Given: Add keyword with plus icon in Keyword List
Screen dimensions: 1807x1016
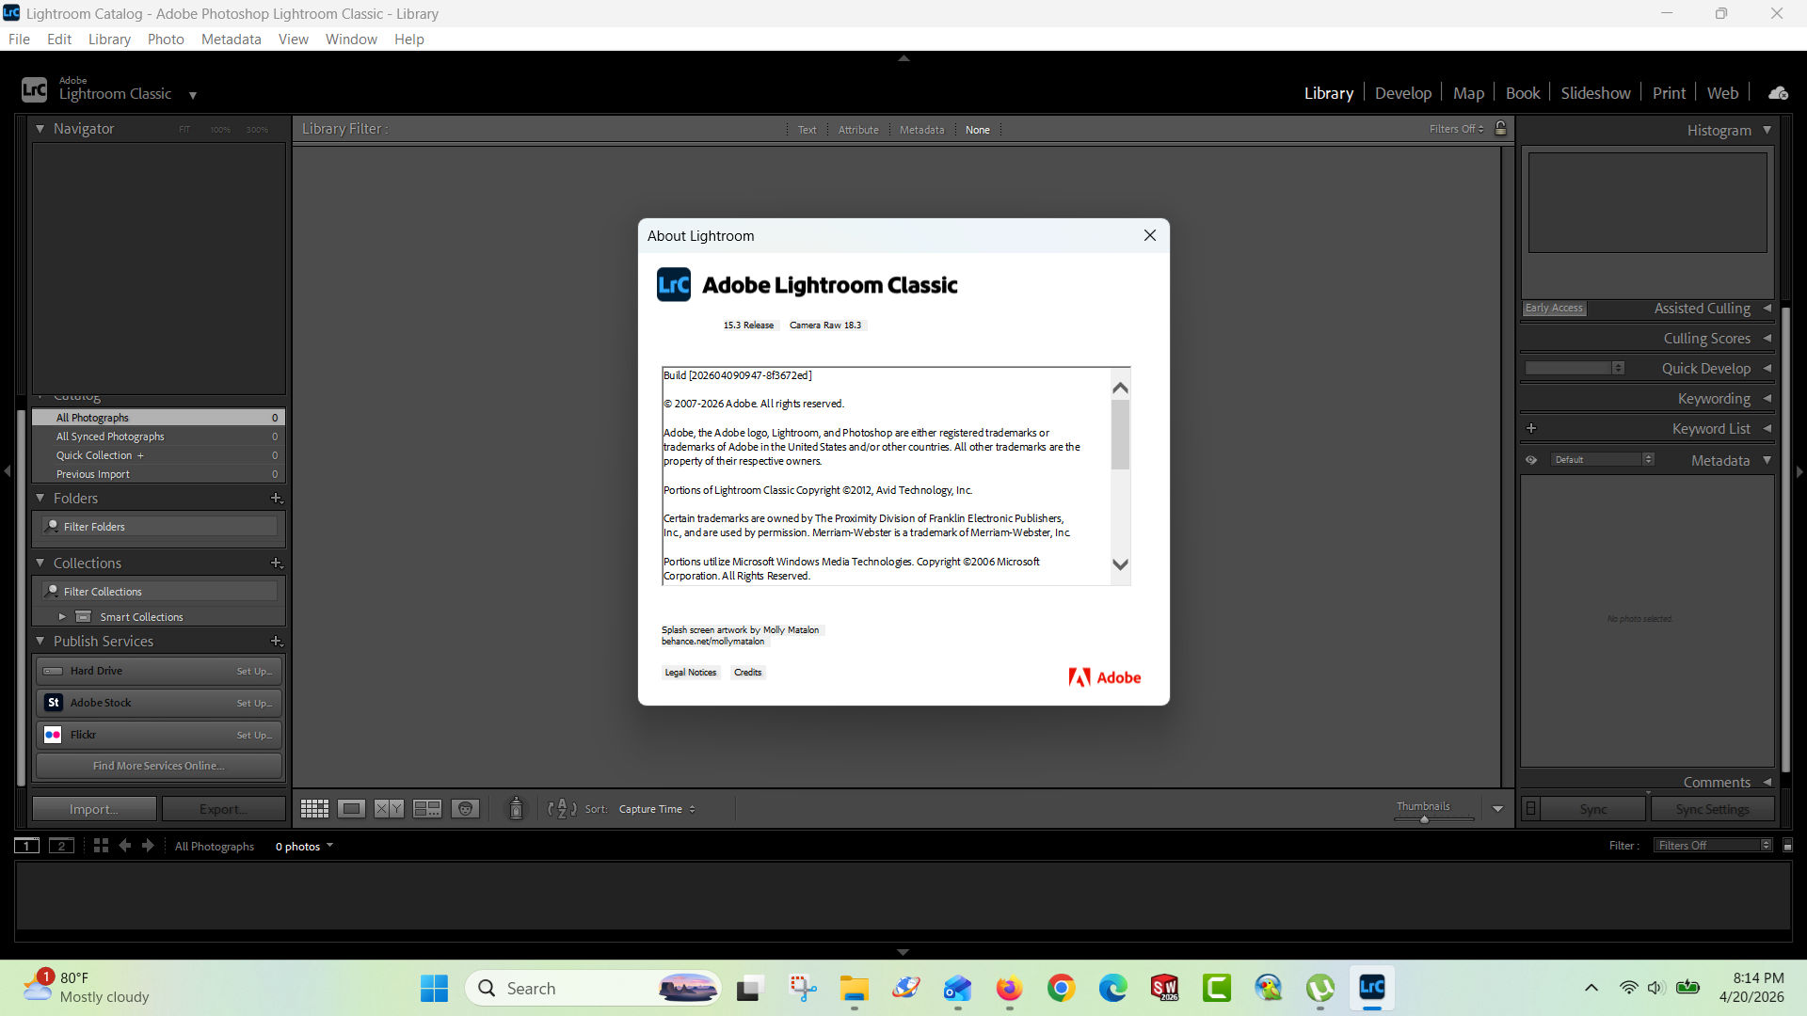Looking at the screenshot, I should [x=1531, y=429].
